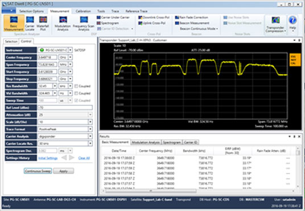
Task: Expand the Carrier Analysis dropdown
Action: (x=90, y=136)
